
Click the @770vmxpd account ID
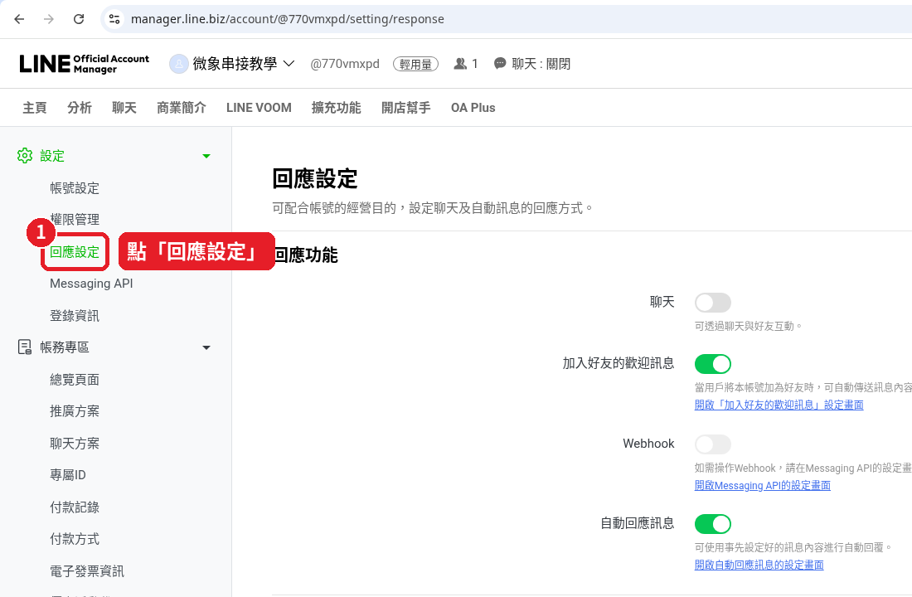coord(345,64)
